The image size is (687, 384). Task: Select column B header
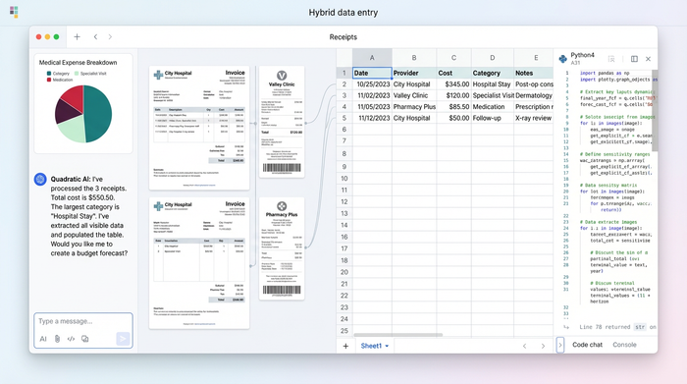pos(414,57)
